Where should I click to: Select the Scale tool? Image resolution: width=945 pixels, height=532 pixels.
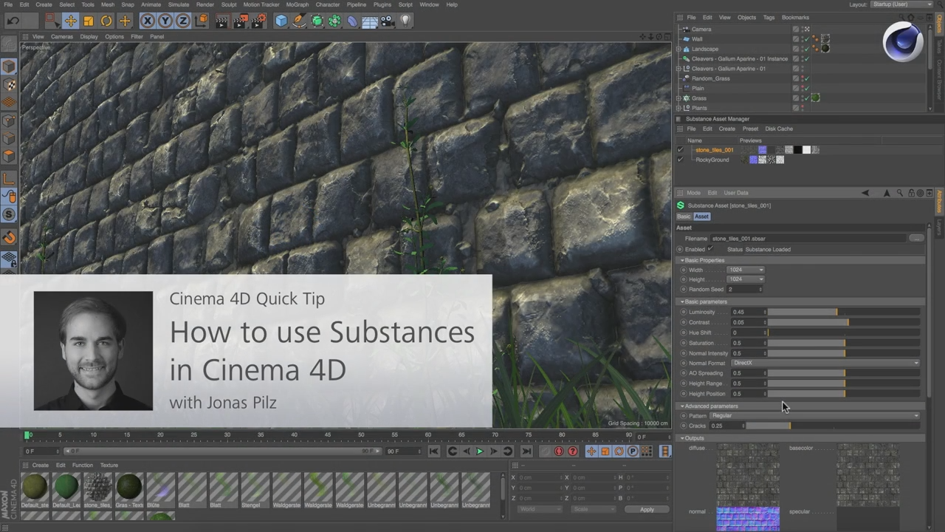(89, 21)
